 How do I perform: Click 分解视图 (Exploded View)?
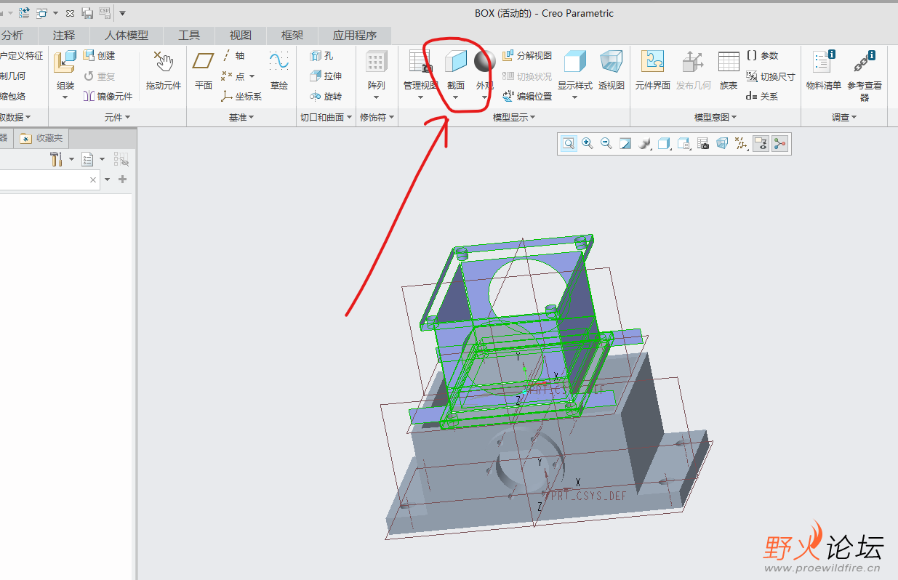coord(526,55)
